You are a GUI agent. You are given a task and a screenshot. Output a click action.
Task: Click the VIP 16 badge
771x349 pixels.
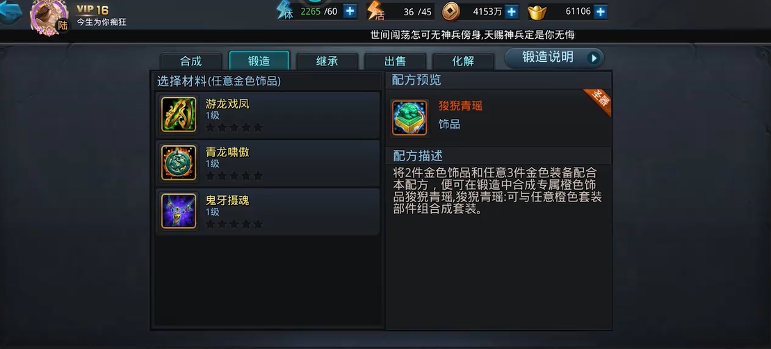92,10
